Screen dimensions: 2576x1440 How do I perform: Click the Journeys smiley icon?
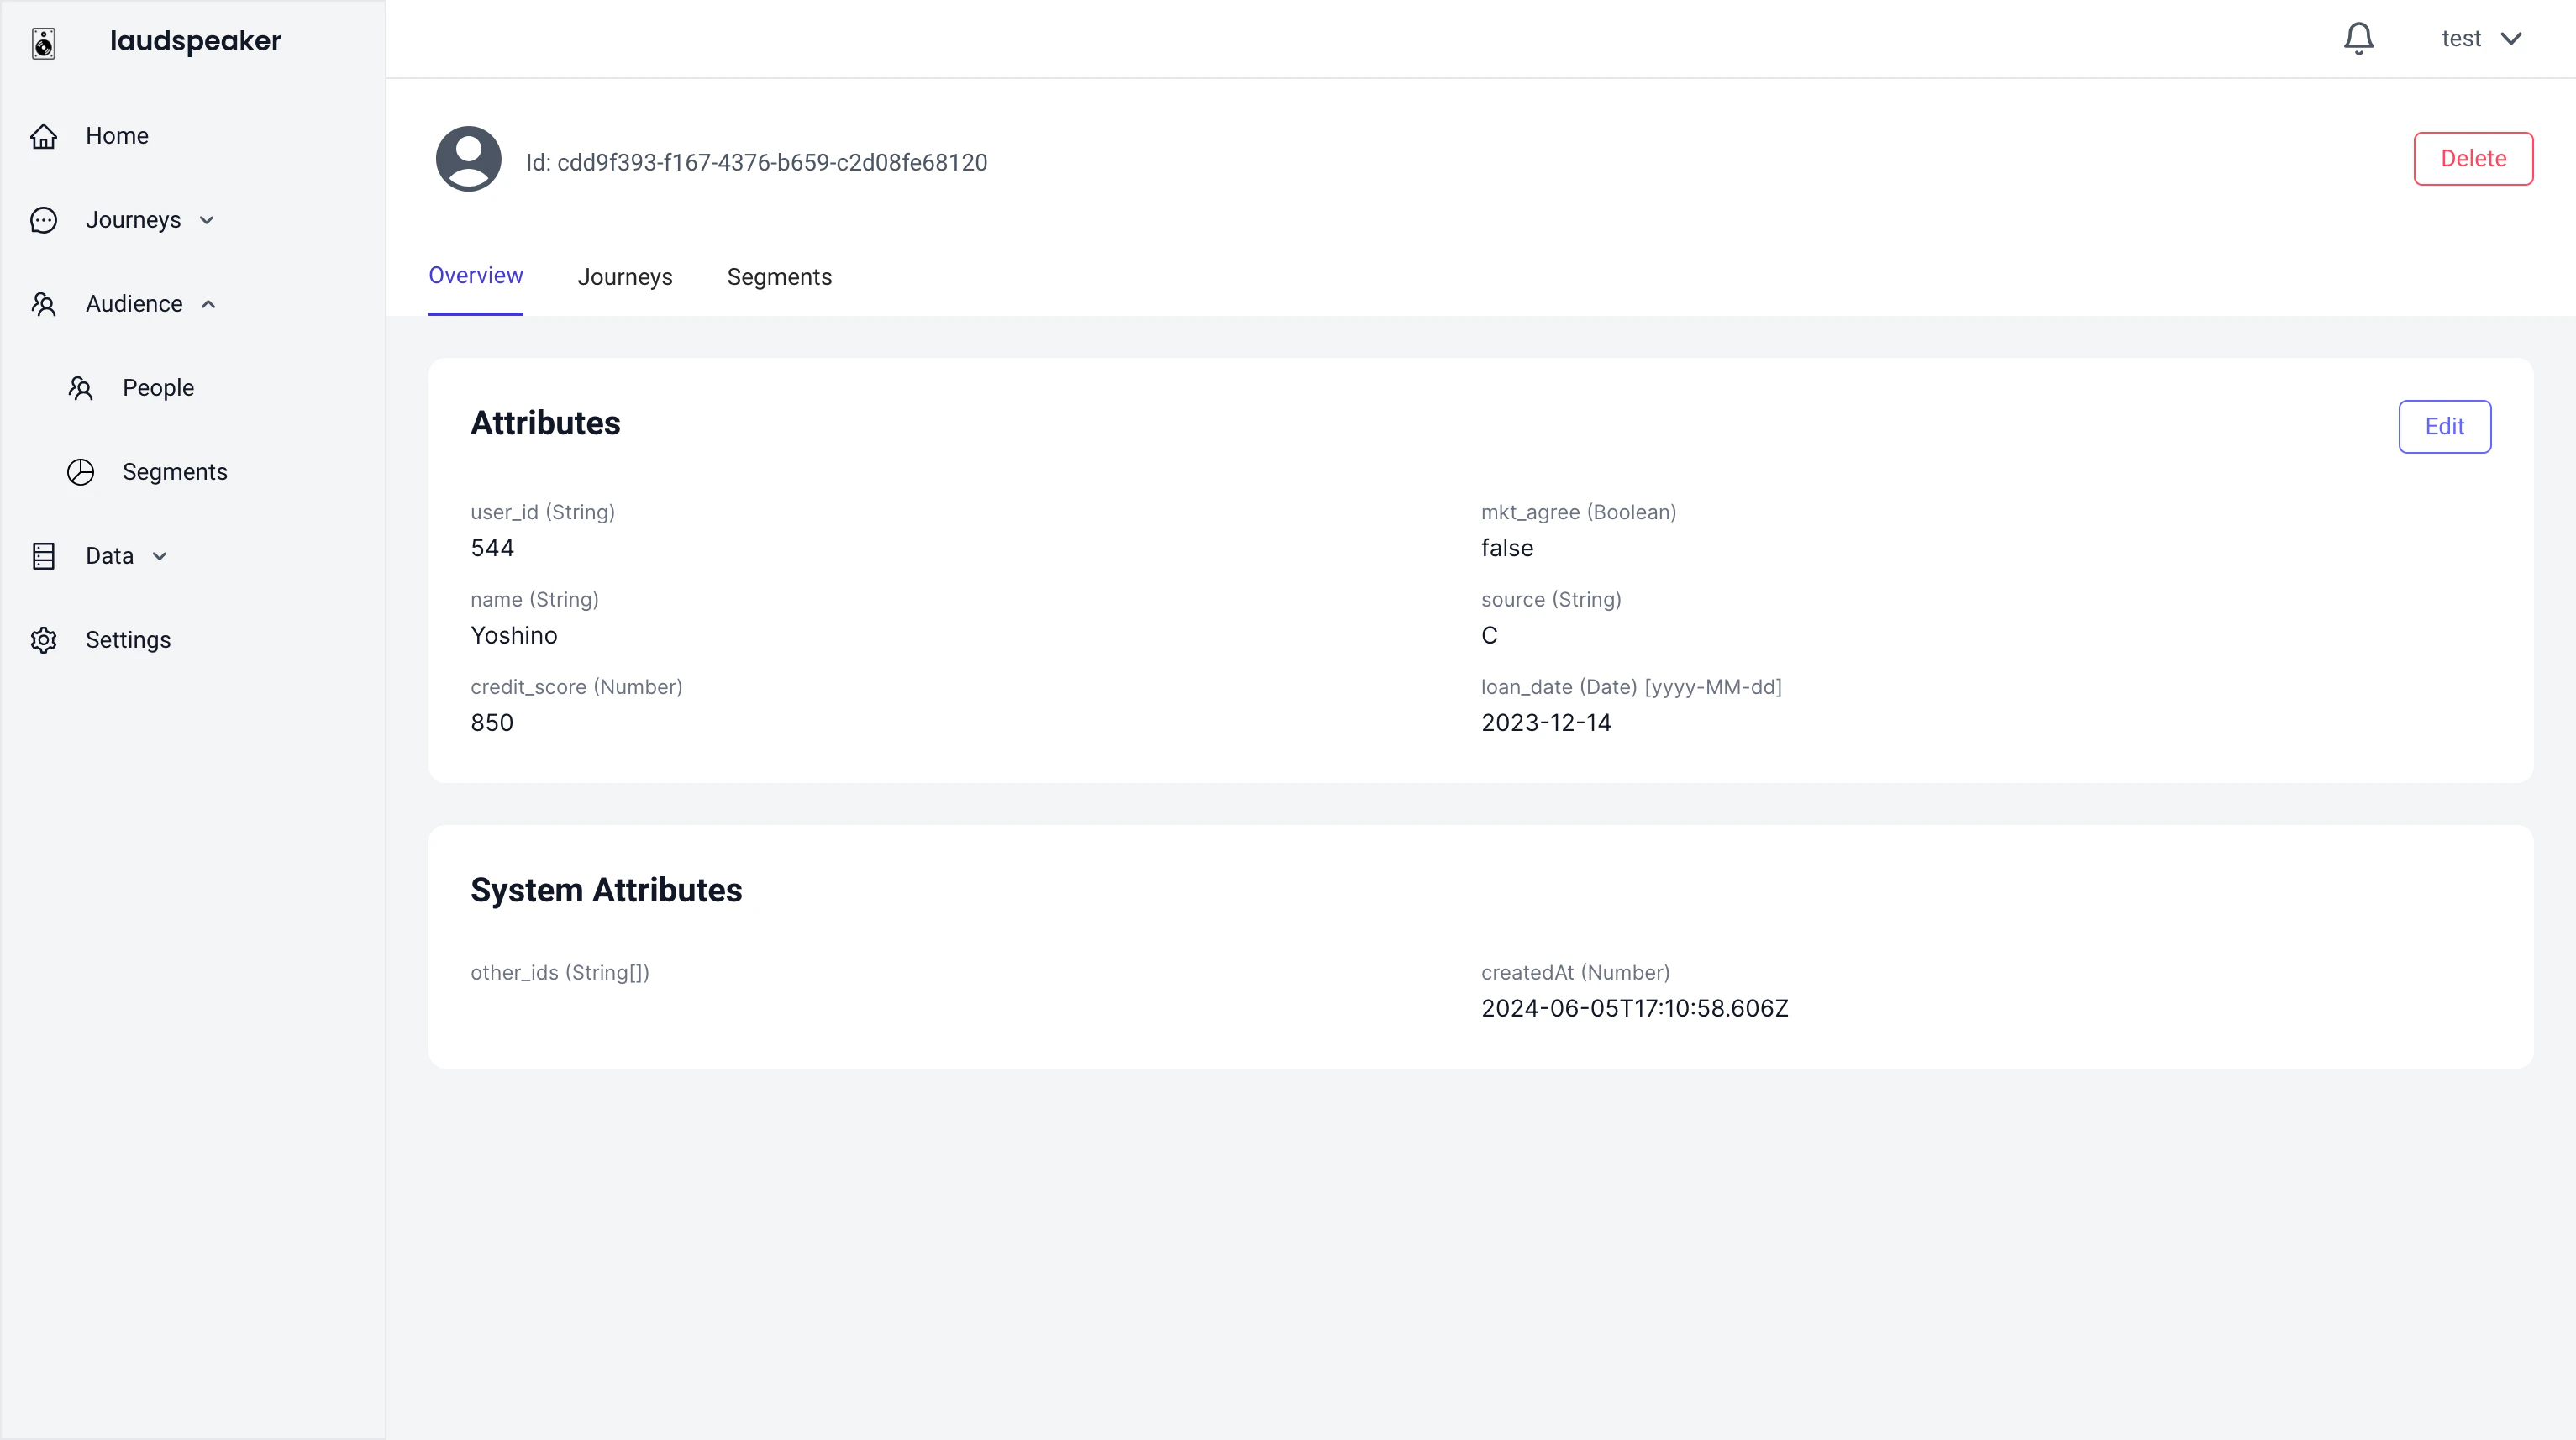point(43,219)
